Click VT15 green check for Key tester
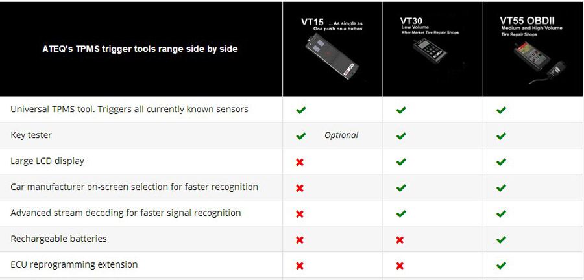584x280 pixels. (x=300, y=136)
